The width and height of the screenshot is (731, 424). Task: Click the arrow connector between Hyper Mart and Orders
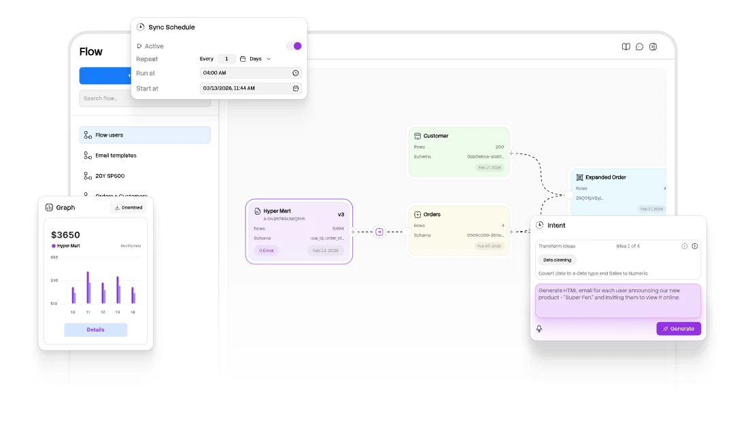coord(379,232)
